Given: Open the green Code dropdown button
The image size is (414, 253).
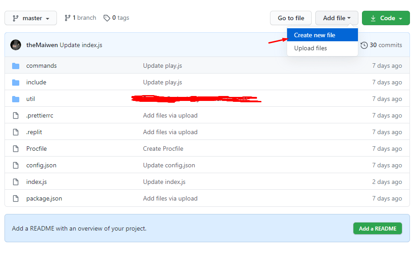Looking at the screenshot, I should point(386,18).
